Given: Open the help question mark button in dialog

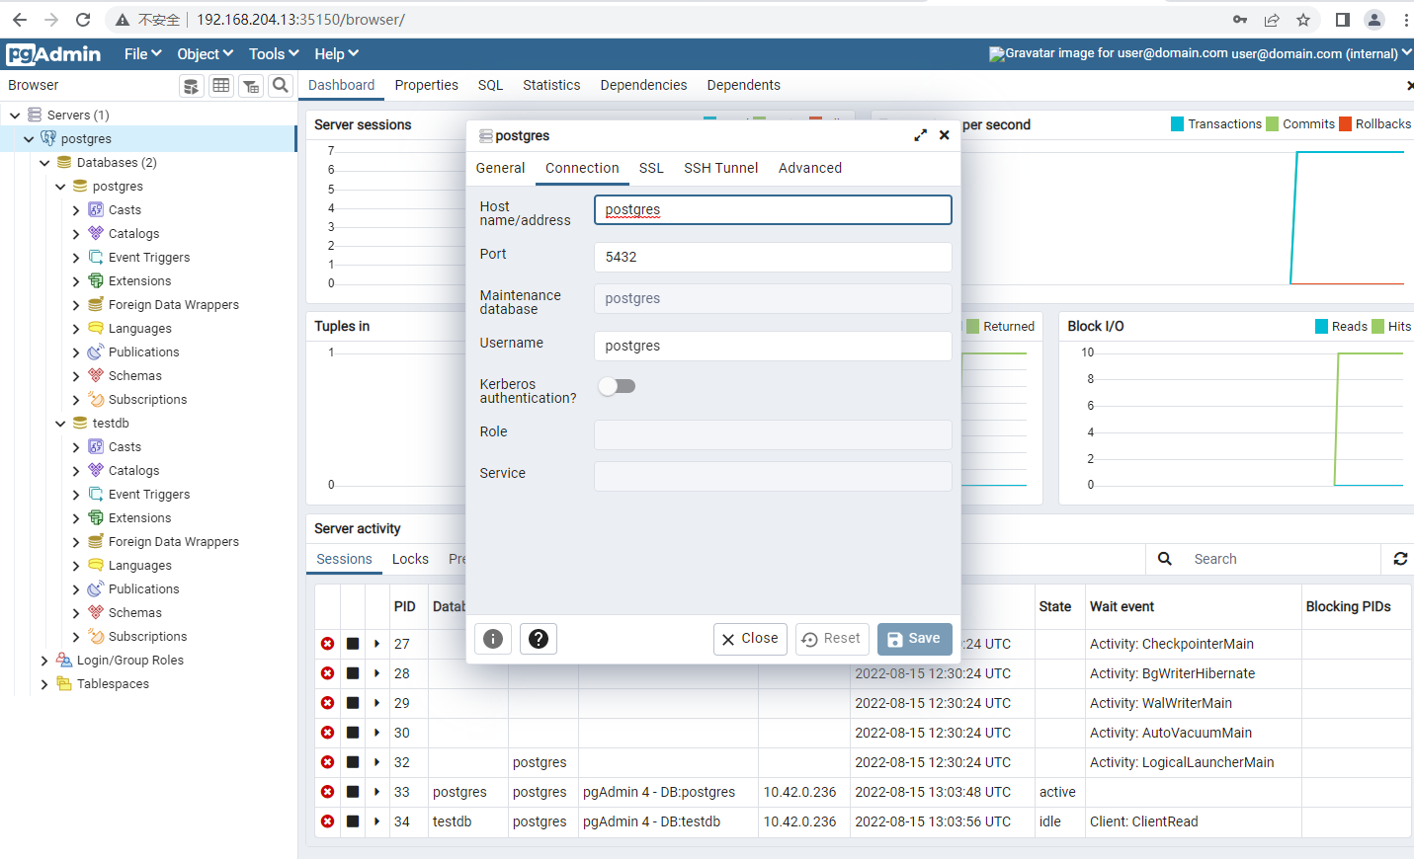Looking at the screenshot, I should (x=539, y=639).
